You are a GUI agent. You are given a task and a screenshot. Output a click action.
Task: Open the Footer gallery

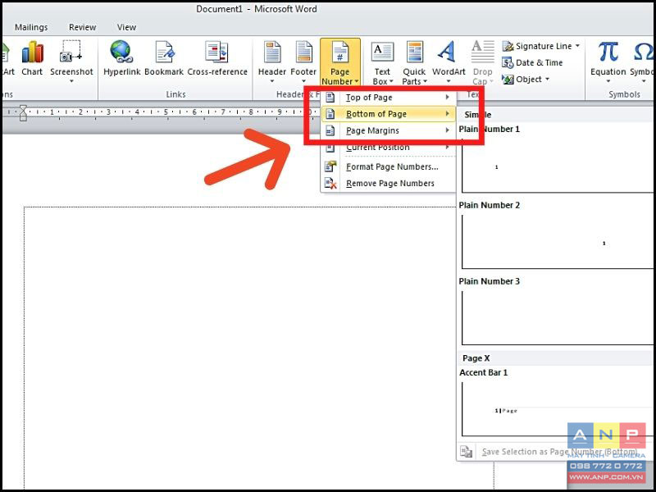[303, 62]
